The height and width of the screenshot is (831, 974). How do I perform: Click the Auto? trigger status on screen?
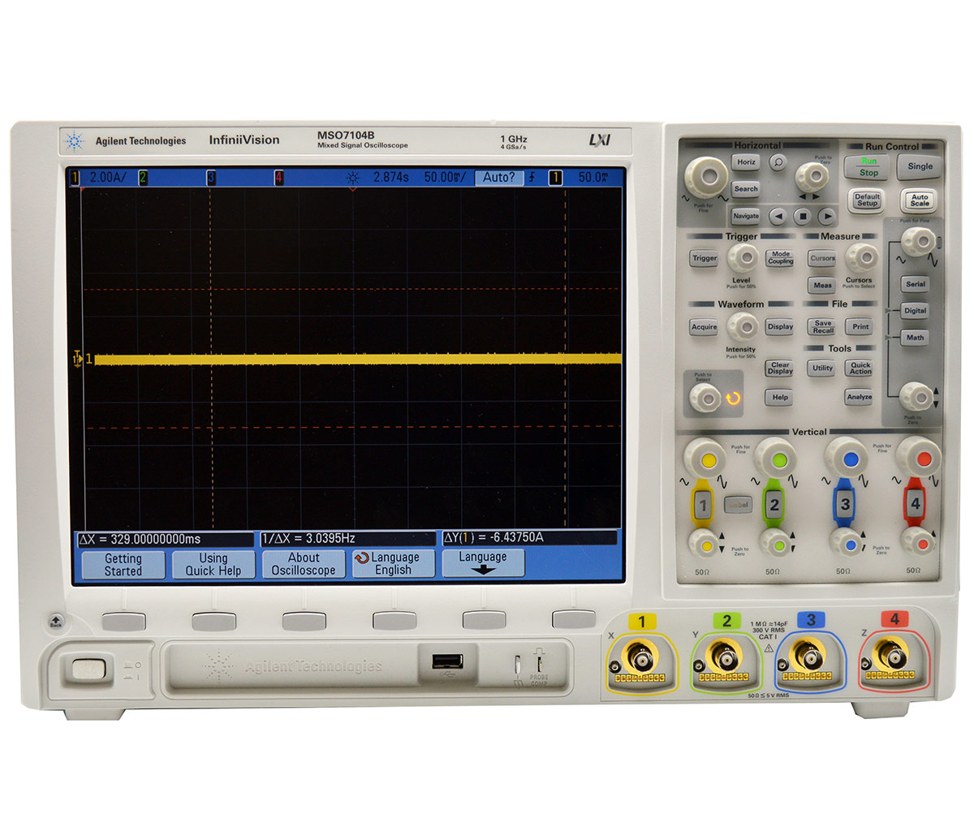coord(499,178)
